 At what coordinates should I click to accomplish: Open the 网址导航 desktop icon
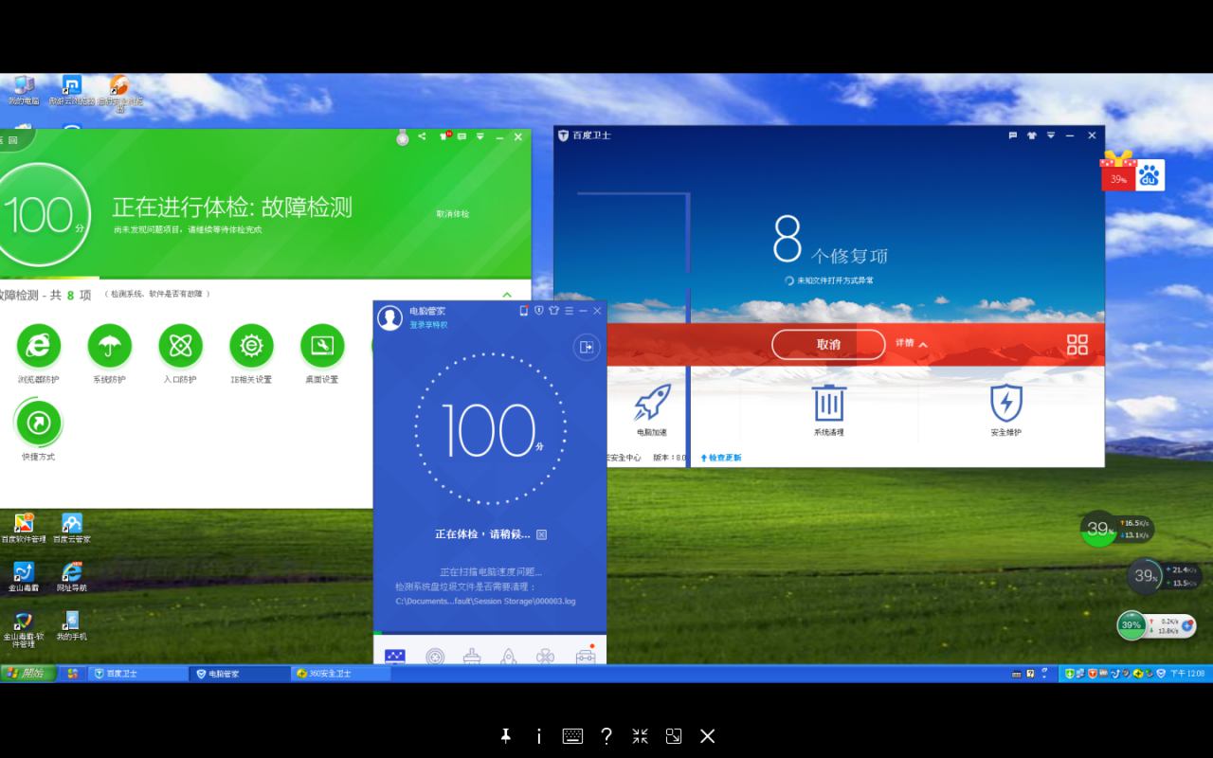tap(71, 576)
